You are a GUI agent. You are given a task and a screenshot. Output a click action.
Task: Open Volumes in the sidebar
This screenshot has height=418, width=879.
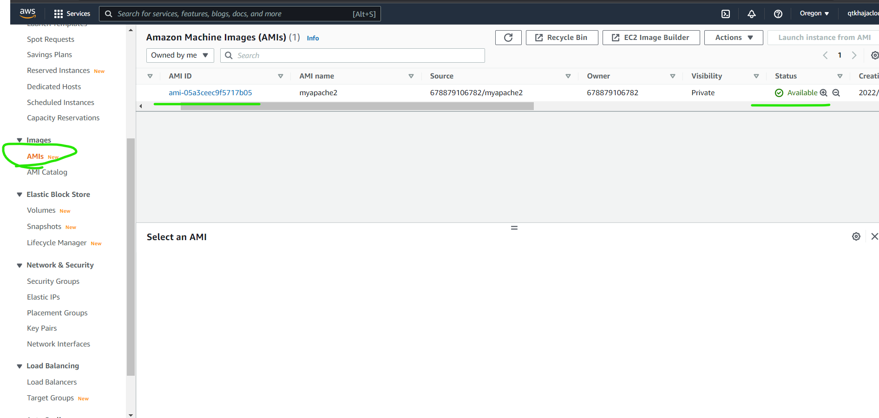[x=41, y=210]
